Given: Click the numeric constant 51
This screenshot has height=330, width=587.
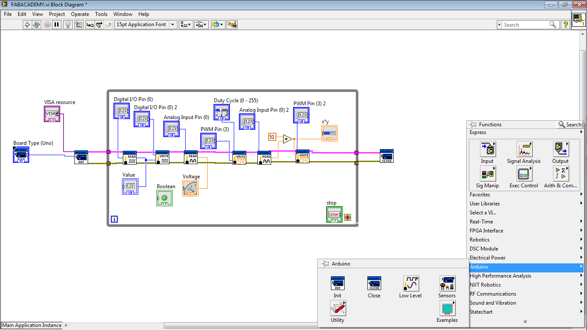Looking at the screenshot, I should [272, 137].
